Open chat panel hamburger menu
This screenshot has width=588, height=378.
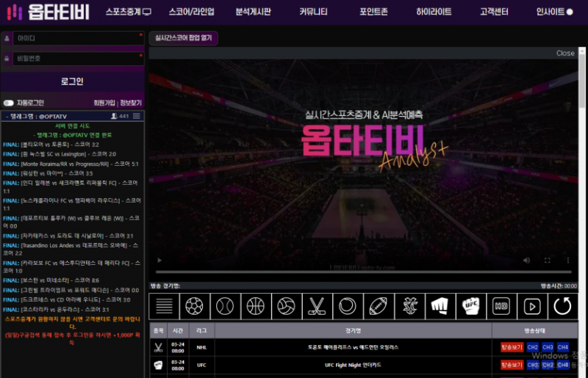[137, 116]
